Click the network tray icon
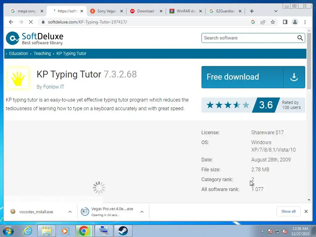 coord(277,231)
